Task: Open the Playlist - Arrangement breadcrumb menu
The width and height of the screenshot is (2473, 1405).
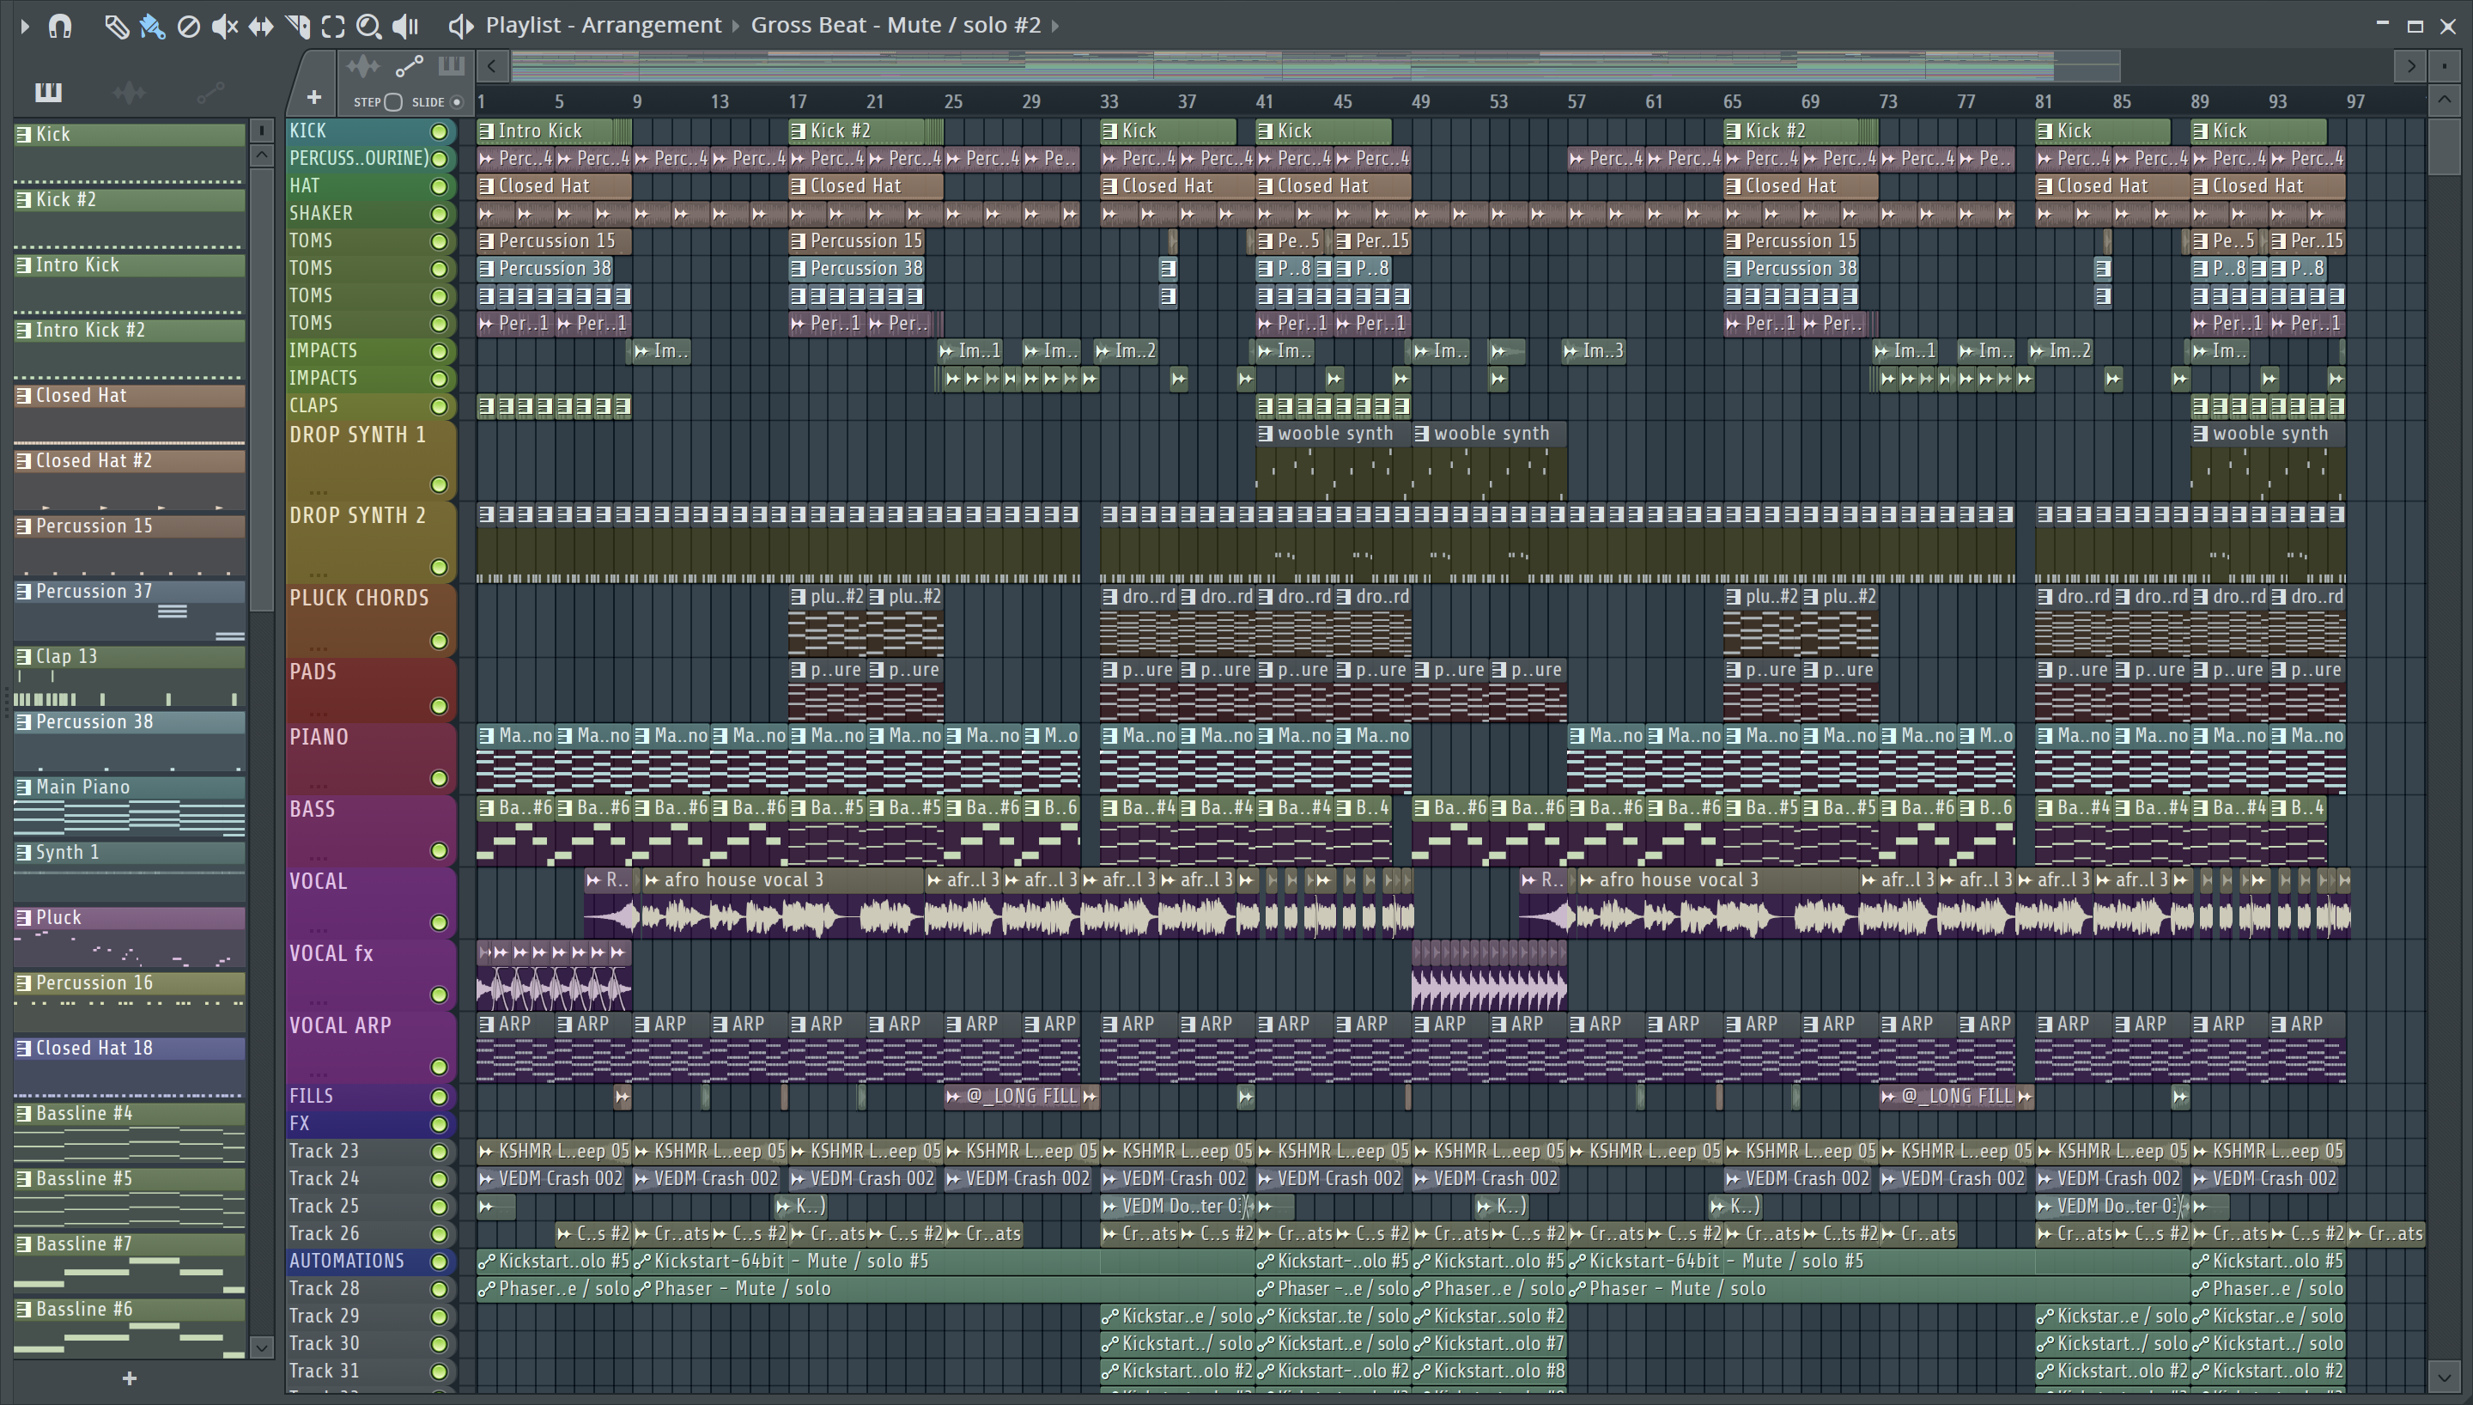Action: pyautogui.click(x=603, y=25)
